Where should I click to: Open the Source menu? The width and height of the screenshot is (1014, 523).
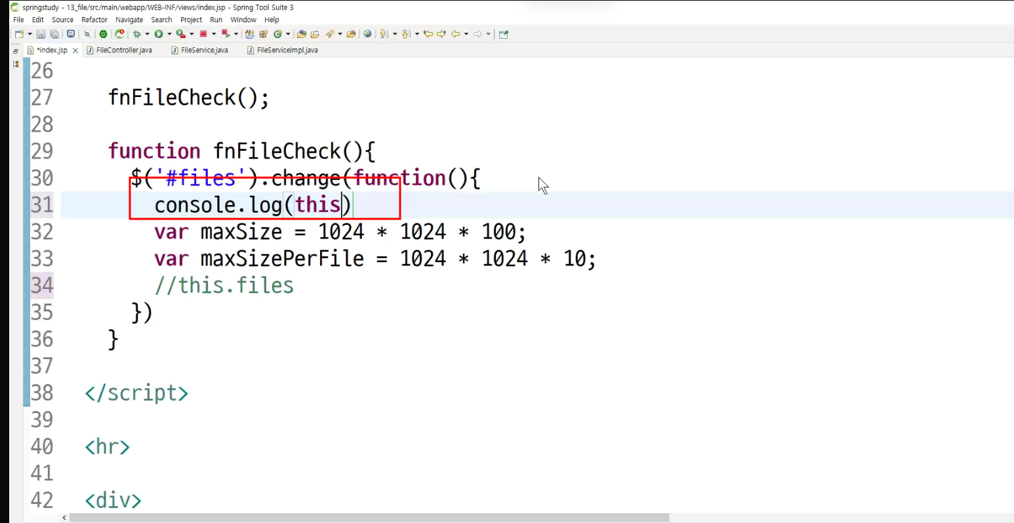click(63, 20)
